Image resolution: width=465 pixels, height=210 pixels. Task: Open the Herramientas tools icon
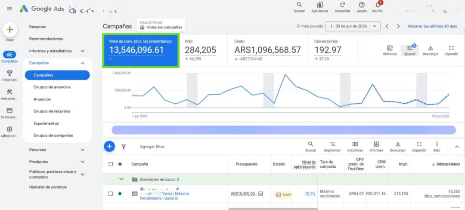coord(9,92)
